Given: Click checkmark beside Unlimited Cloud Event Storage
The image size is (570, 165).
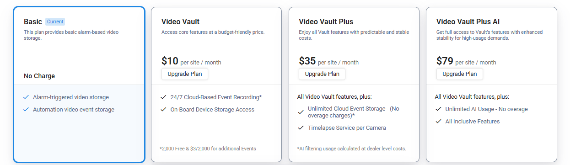Looking at the screenshot, I should (301, 112).
